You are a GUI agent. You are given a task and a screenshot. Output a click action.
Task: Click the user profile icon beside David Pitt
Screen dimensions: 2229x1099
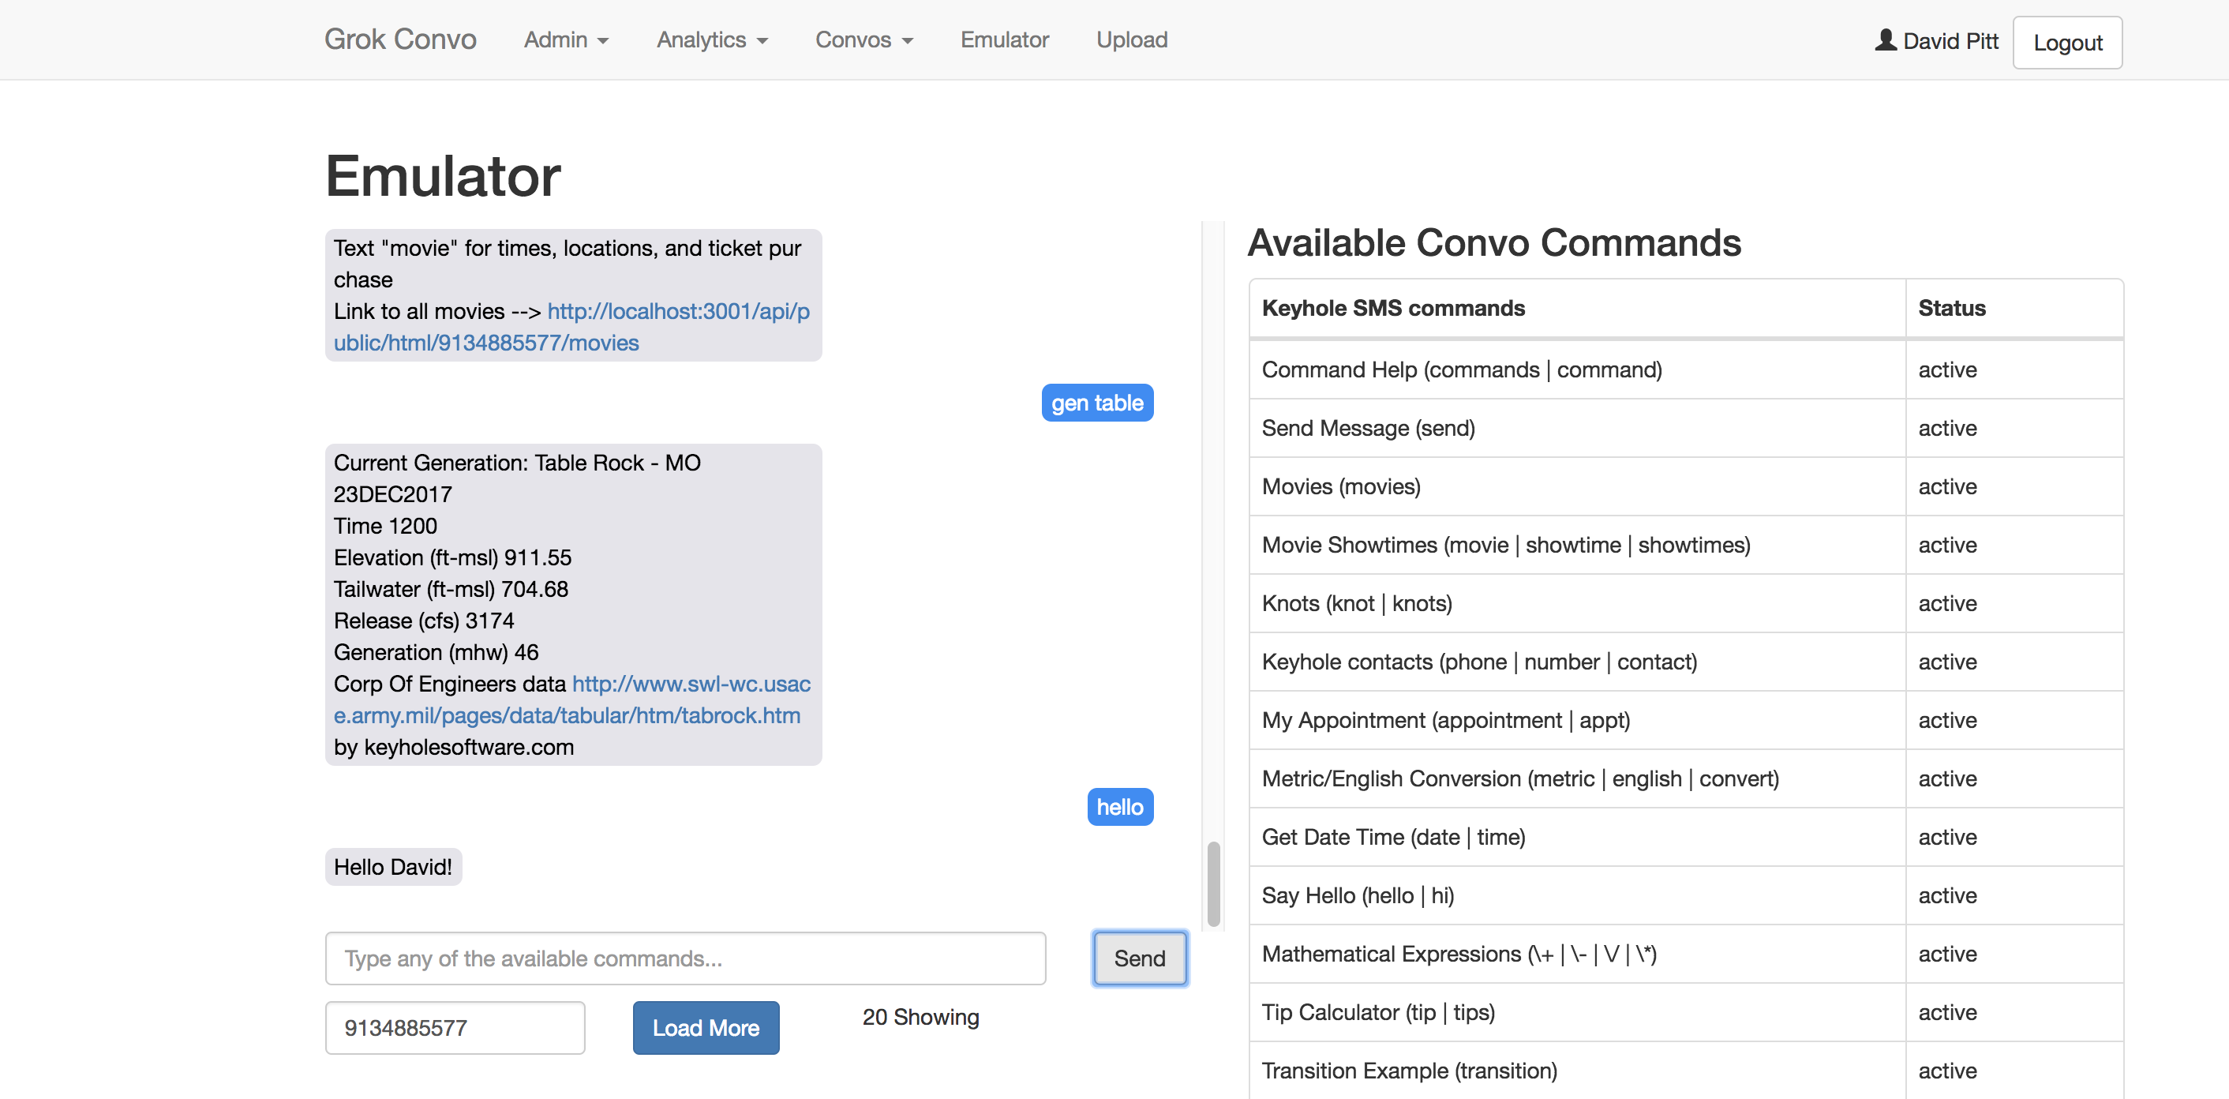(1885, 39)
